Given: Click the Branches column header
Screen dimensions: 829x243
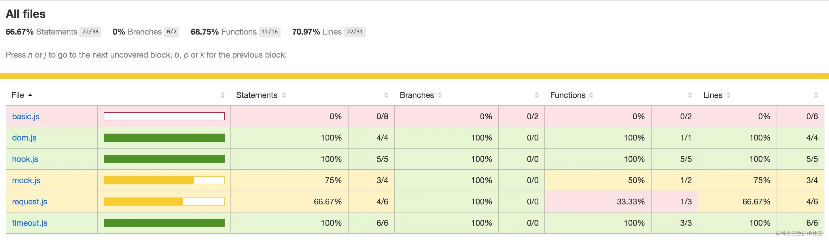Looking at the screenshot, I should click(417, 95).
